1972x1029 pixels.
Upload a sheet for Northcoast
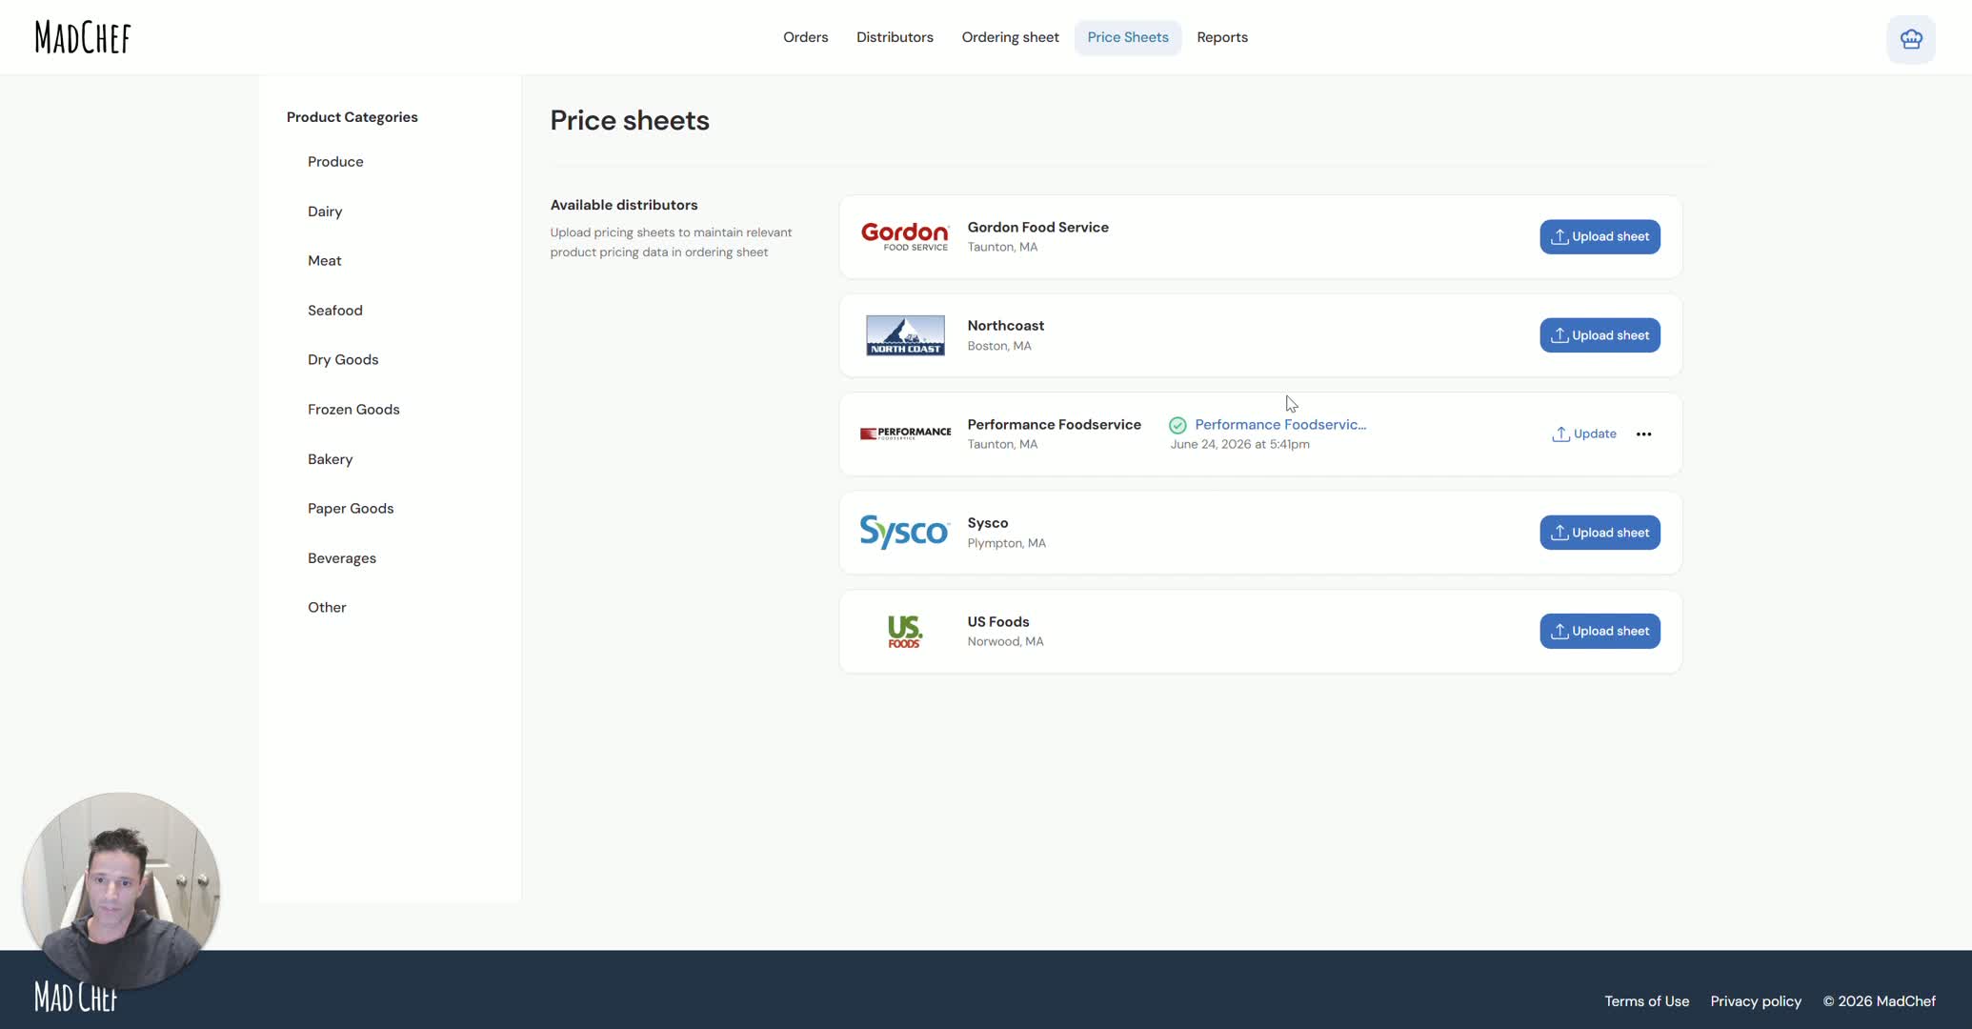[x=1600, y=335]
